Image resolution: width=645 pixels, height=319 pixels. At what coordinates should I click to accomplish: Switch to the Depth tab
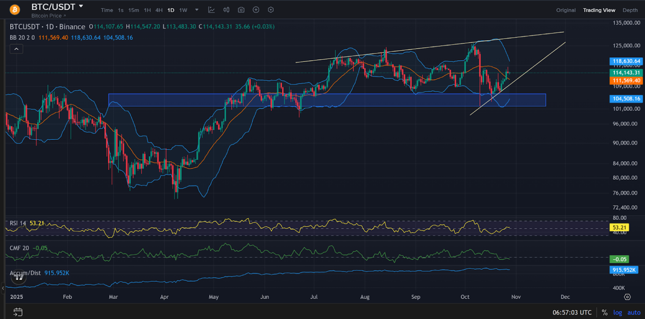point(630,10)
